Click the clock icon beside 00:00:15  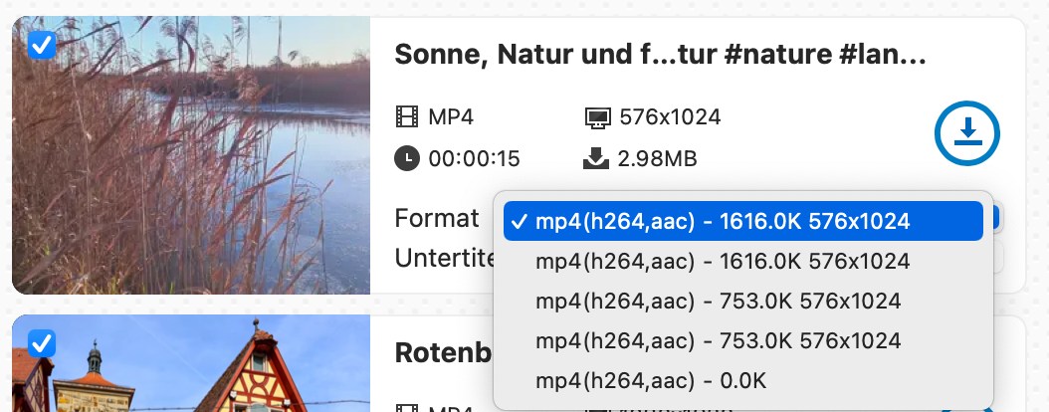pos(407,158)
